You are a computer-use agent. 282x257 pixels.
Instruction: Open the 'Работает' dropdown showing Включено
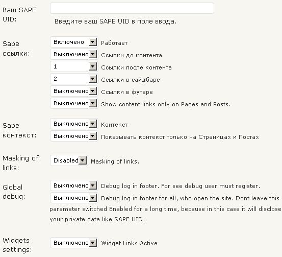[x=74, y=42]
